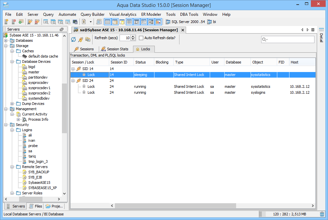Collapse the SID 24 row
328x220 pixels.
tap(73, 81)
